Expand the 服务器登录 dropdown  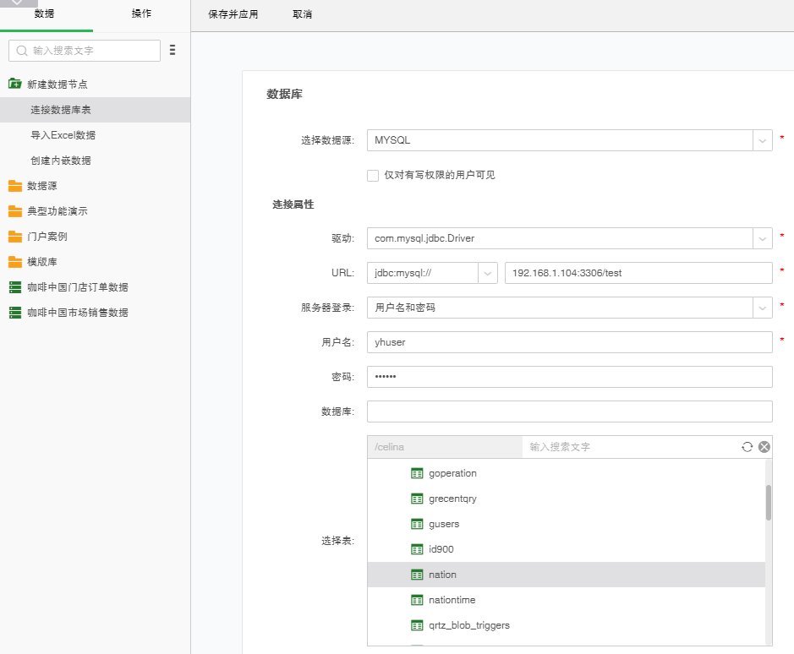[x=762, y=308]
